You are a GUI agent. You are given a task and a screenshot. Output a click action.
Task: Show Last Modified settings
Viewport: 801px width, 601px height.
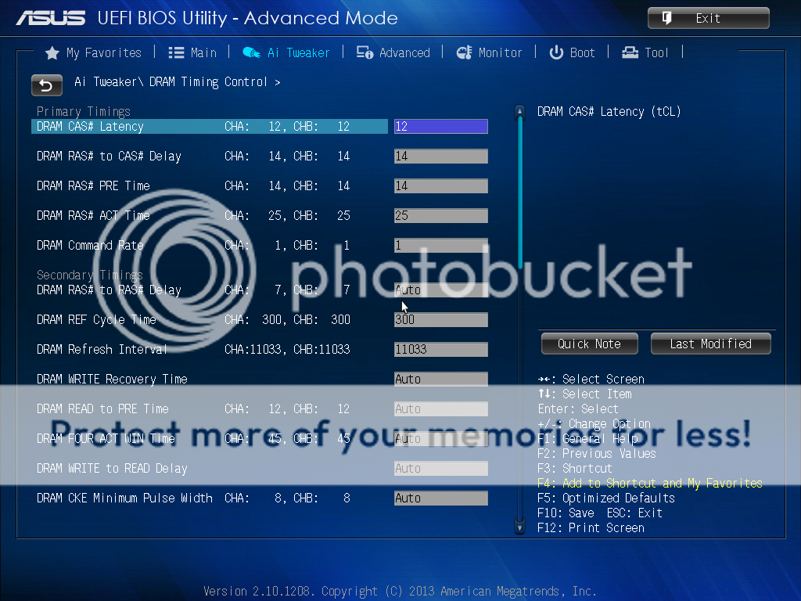(710, 344)
